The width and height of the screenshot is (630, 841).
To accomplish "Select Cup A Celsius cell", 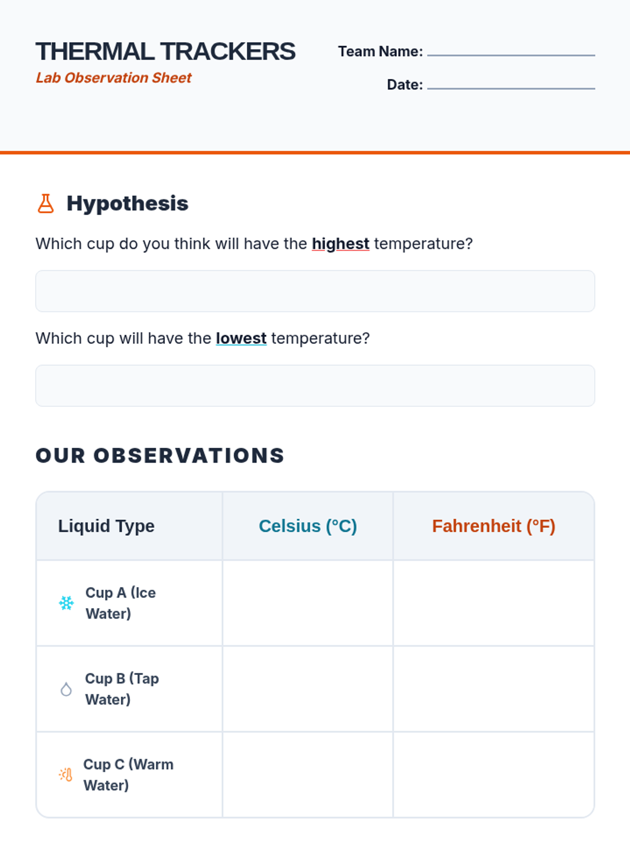I will pyautogui.click(x=308, y=603).
